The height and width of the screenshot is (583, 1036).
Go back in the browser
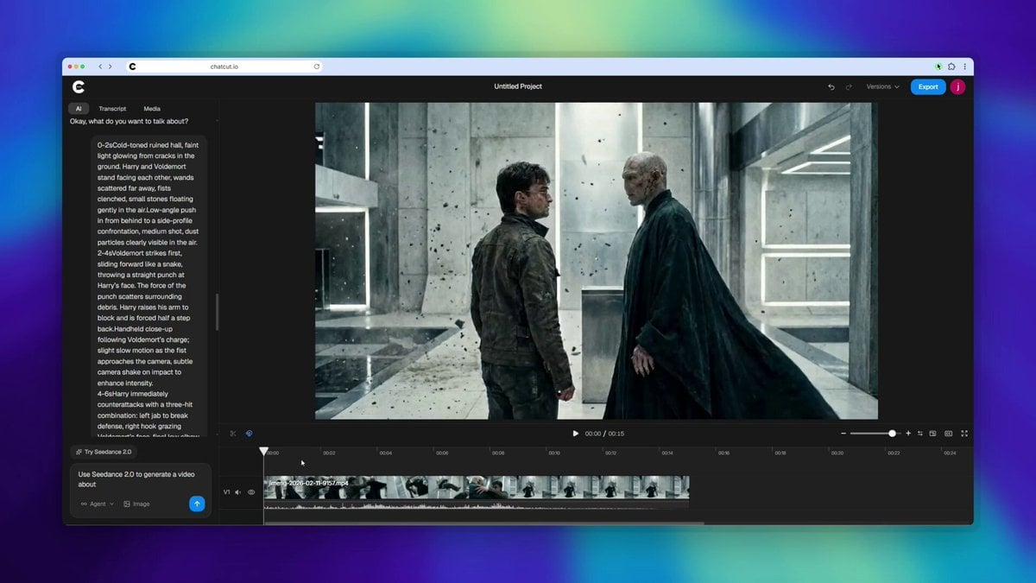[100, 67]
